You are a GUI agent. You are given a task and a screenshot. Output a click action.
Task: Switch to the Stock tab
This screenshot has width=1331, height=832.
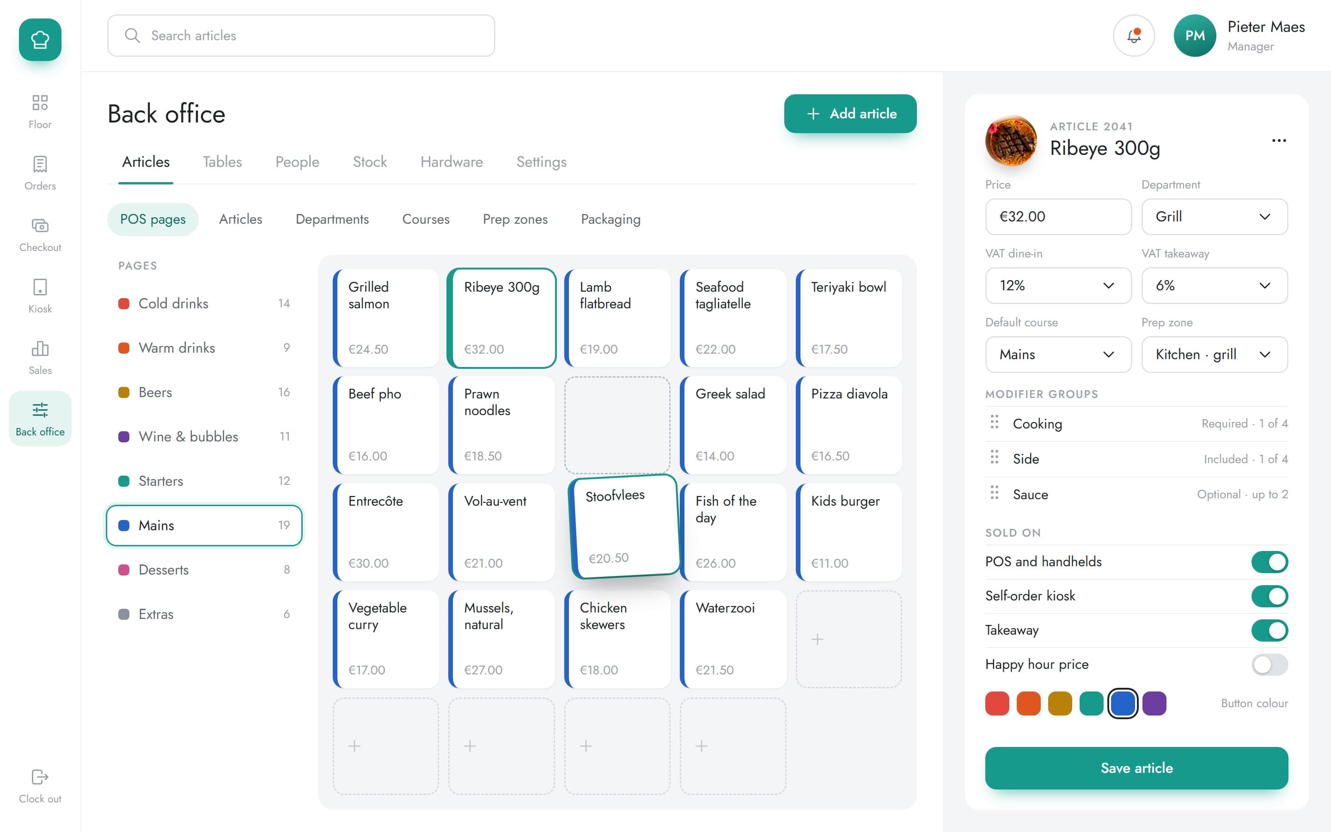pos(370,162)
